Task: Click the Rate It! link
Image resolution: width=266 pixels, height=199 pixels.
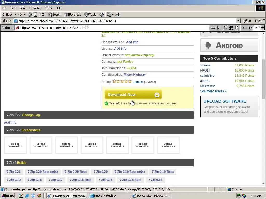Action: coord(138,82)
